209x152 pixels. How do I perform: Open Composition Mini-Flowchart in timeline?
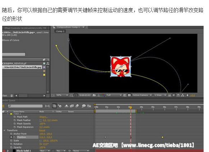(47, 106)
